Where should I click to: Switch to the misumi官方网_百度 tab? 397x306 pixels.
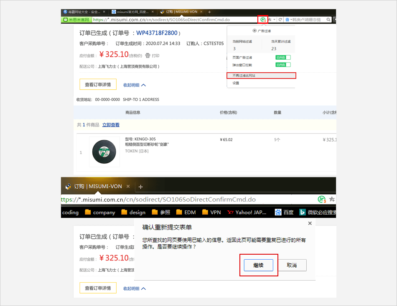click(133, 12)
